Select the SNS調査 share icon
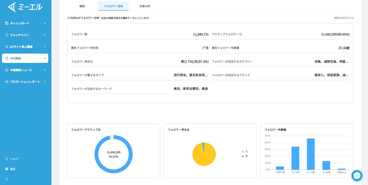Screen dimensions: 368x185 coord(6,58)
